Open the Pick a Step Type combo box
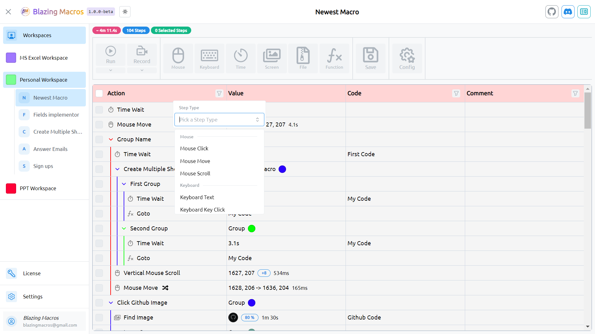The height and width of the screenshot is (334, 595). pos(219,120)
